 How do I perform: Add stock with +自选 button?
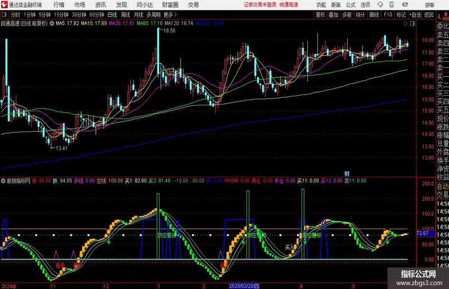tap(415, 15)
